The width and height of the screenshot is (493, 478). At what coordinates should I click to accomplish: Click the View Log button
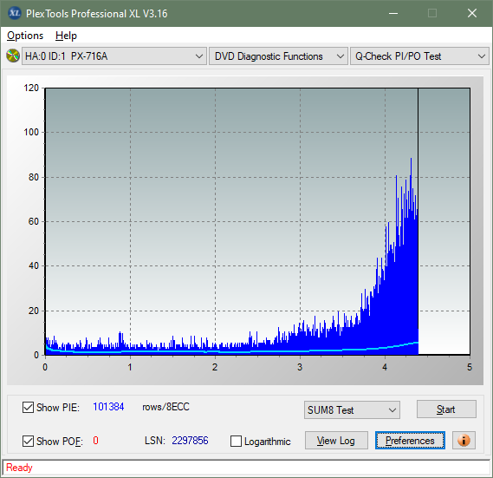[x=336, y=440]
